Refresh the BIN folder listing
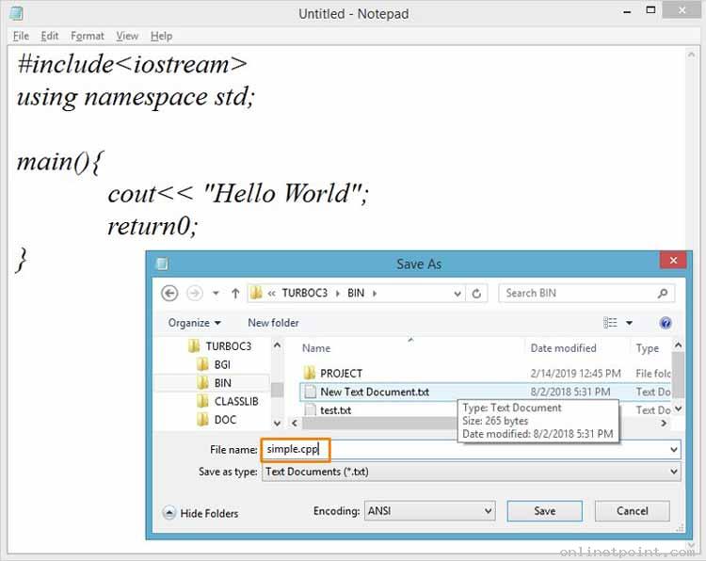The width and height of the screenshot is (706, 561). coord(476,294)
